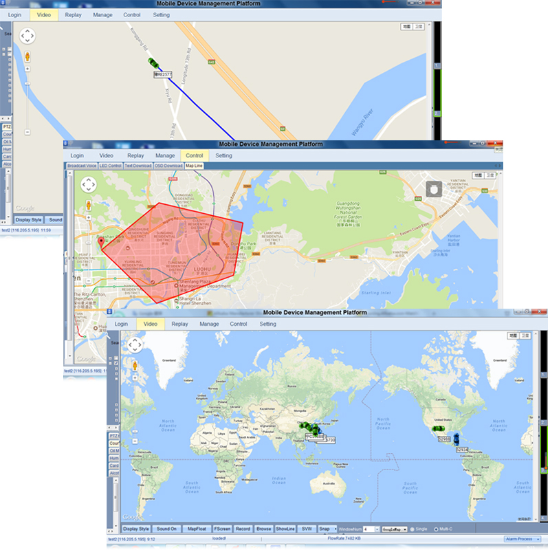The image size is (550, 550).
Task: Click the red location pin on the middle map
Action: tap(102, 241)
